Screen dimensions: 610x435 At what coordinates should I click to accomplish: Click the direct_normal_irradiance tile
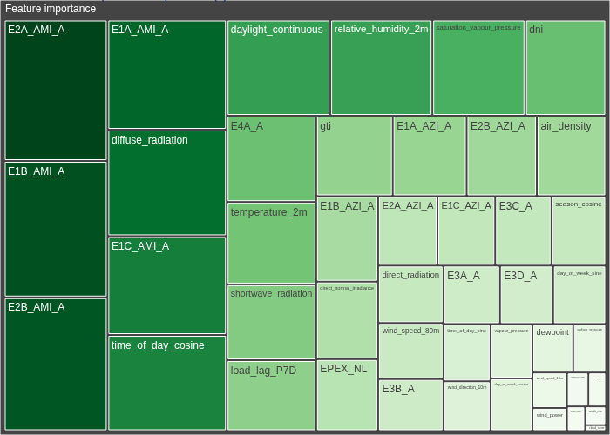[x=348, y=320]
